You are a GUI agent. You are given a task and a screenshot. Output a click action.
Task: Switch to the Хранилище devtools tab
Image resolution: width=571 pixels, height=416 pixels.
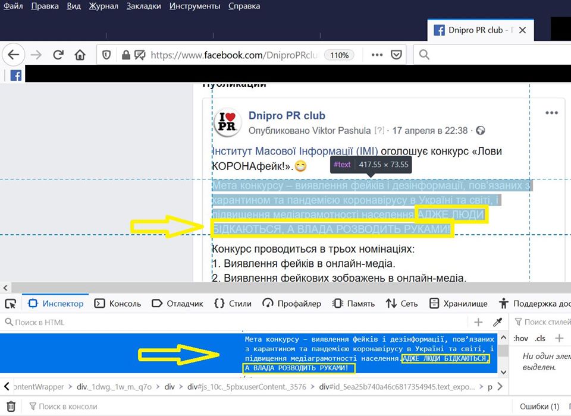tap(459, 304)
